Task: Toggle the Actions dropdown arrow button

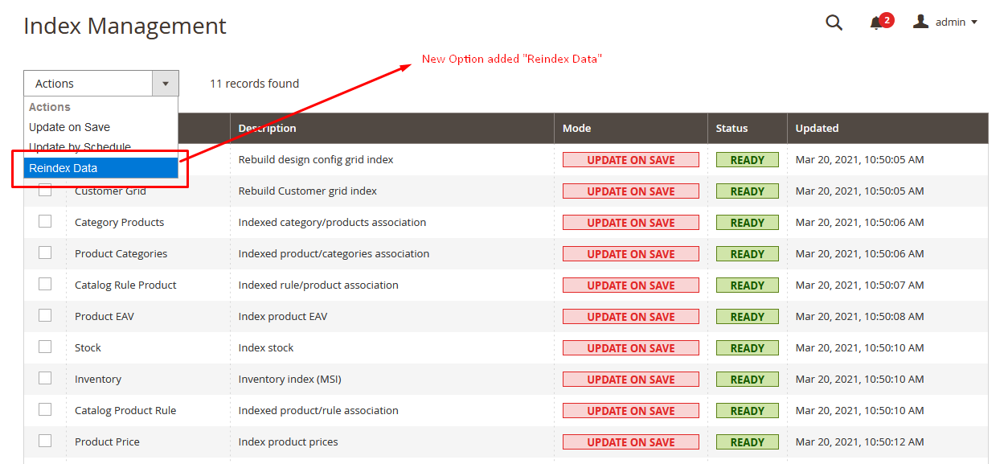Action: point(166,84)
